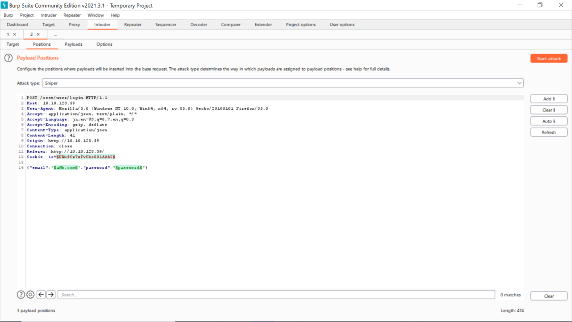Click the Payload Positions heading
Image resolution: width=572 pixels, height=322 pixels.
pyautogui.click(x=38, y=58)
